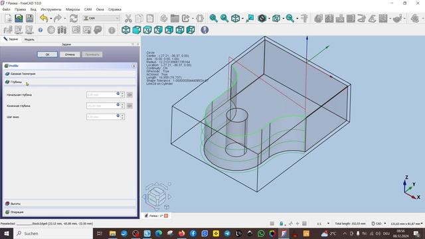The image size is (425, 239).
Task: Expand the Базовая Геометрия section
Action: click(x=69, y=74)
